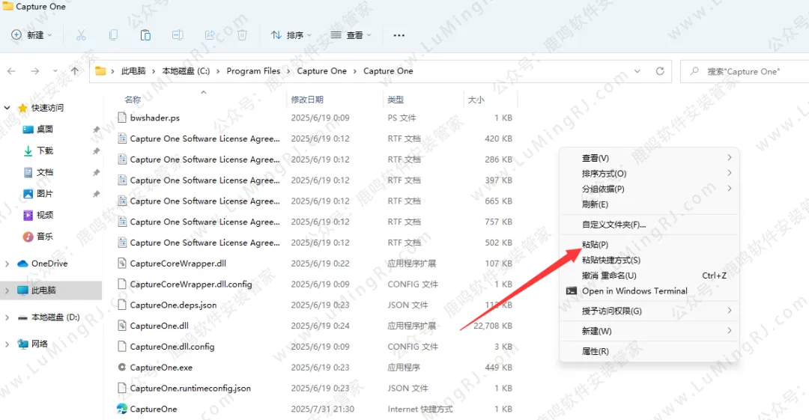Select the CaptureOne.exe file
The width and height of the screenshot is (809, 420).
(161, 368)
